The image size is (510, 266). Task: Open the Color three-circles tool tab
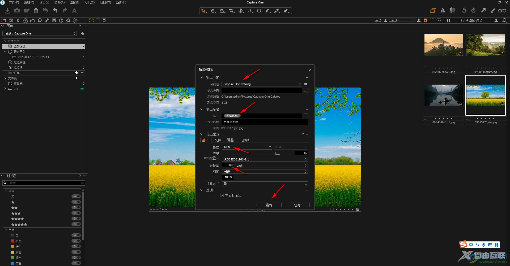click(25, 20)
